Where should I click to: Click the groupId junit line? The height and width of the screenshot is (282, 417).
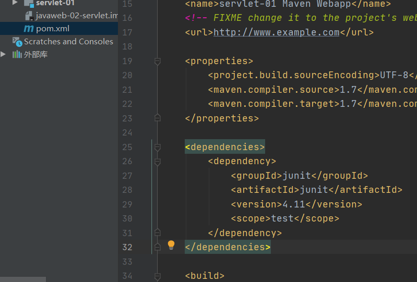(x=300, y=176)
